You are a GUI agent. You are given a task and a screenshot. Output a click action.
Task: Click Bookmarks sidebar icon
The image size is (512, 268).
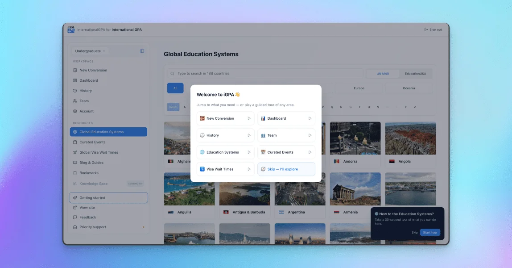[x=75, y=173]
